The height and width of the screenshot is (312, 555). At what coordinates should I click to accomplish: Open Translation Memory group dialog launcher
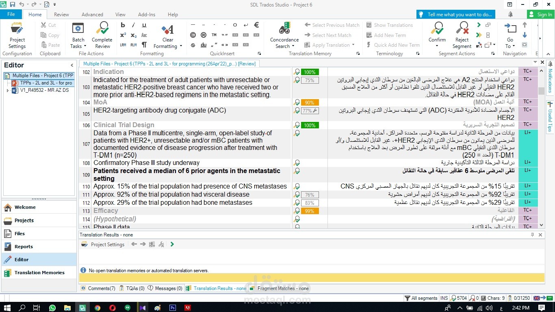358,54
